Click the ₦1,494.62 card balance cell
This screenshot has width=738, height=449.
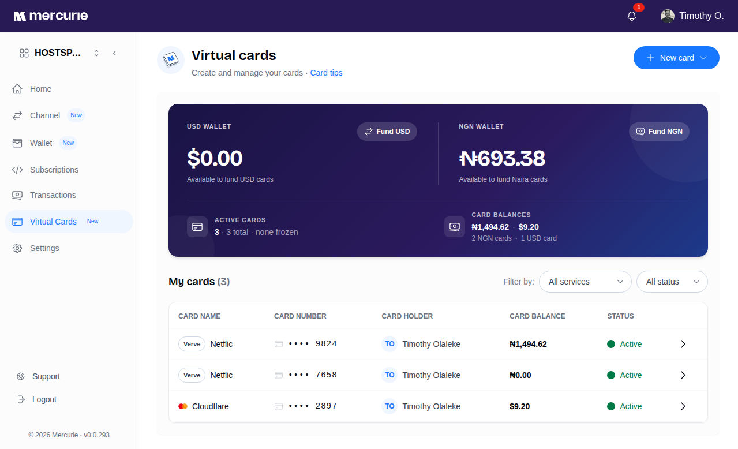point(528,344)
